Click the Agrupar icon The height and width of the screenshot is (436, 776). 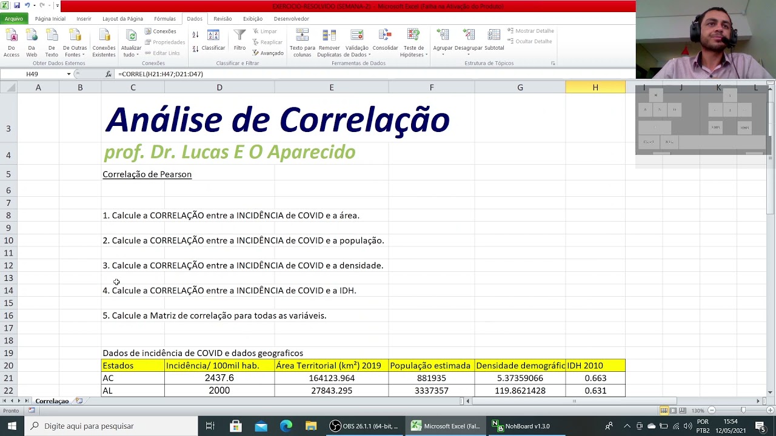tap(443, 36)
